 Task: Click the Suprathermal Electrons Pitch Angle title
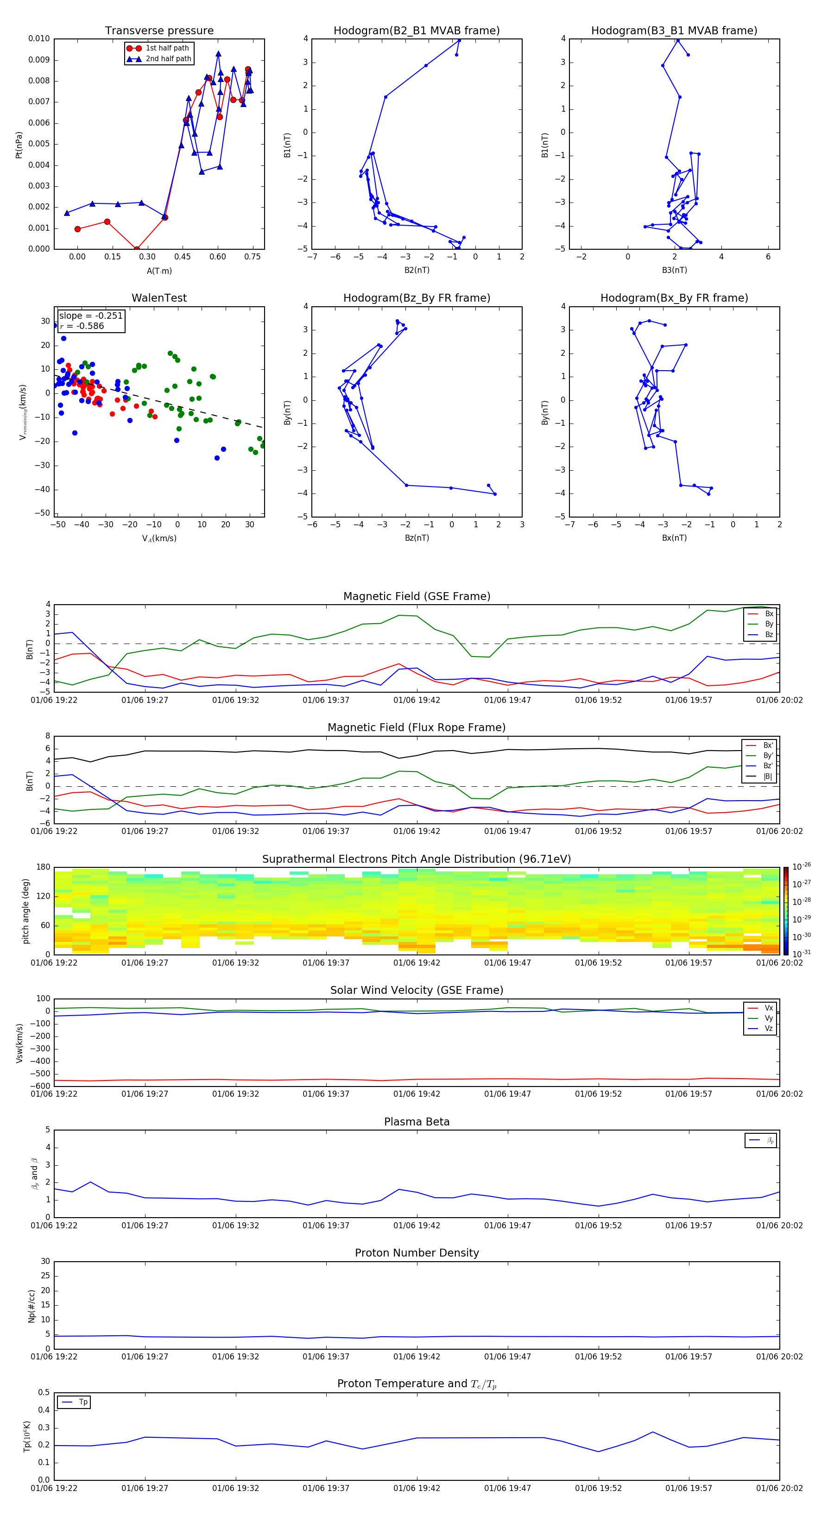(417, 859)
